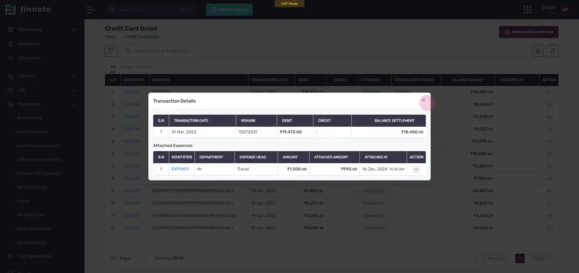
Task: Go to the Previous page
Action: 493,259
